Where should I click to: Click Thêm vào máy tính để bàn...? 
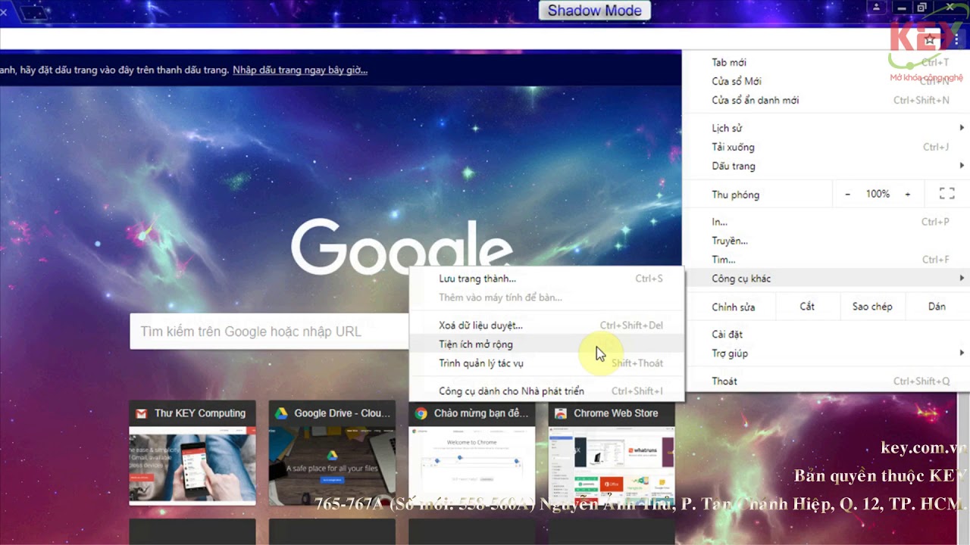click(546, 297)
